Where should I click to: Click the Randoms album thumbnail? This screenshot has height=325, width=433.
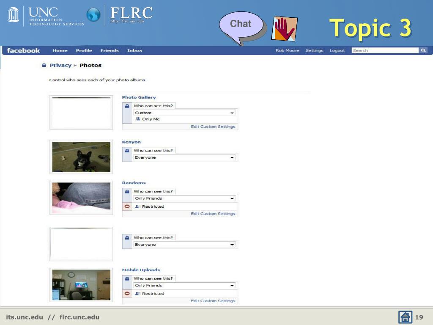click(x=81, y=198)
